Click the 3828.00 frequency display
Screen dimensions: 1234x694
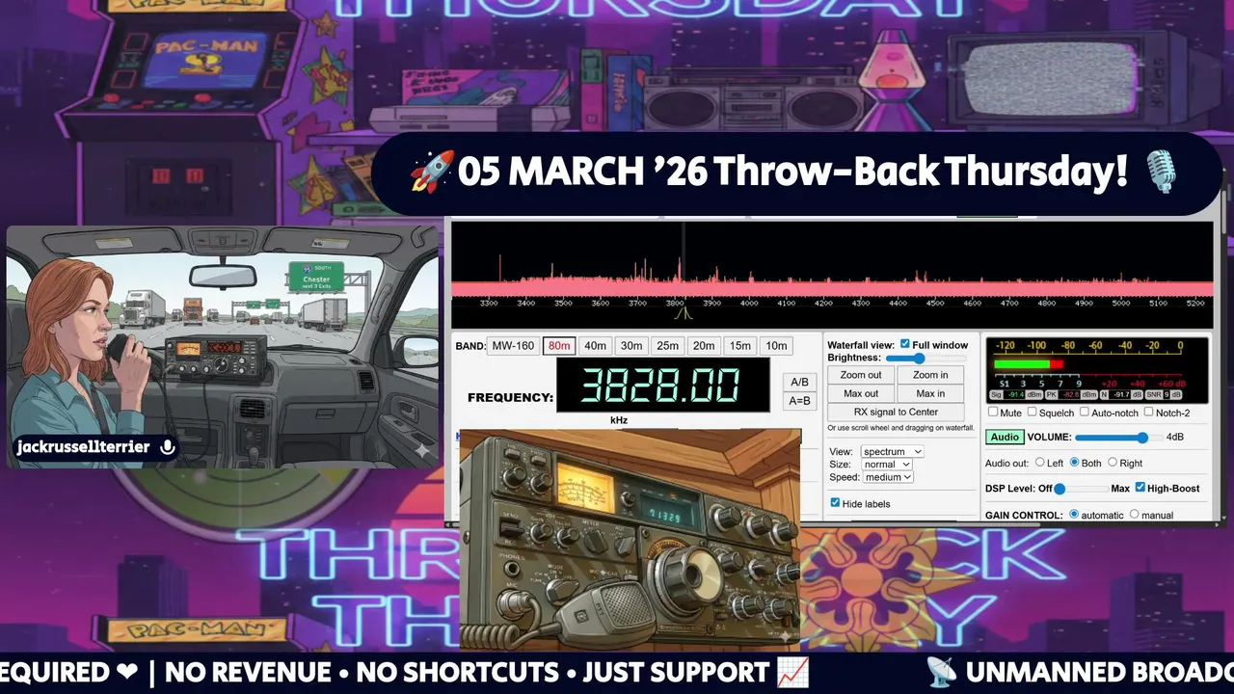(x=663, y=386)
